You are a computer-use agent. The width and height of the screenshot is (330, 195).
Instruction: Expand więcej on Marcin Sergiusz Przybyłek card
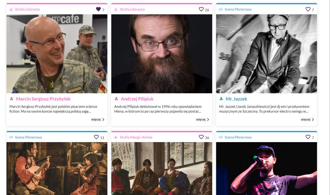click(98, 119)
